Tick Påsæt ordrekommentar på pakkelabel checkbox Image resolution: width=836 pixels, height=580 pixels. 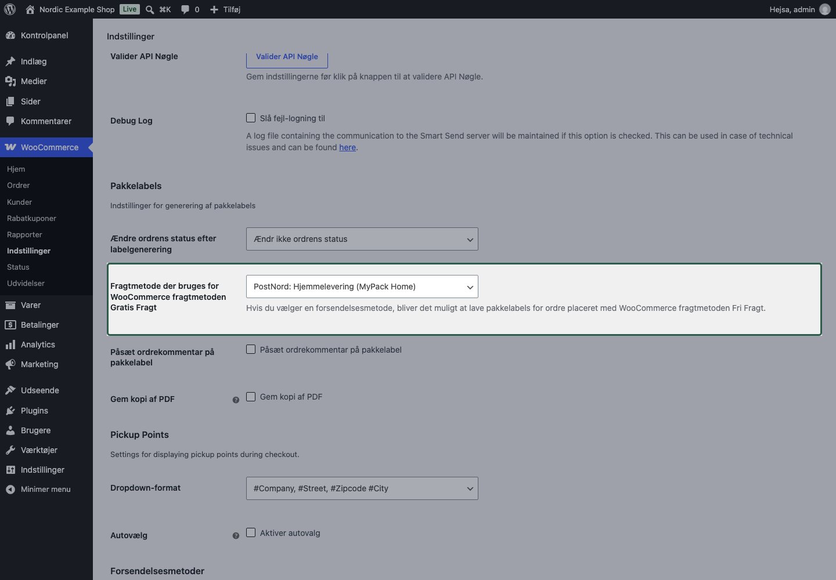coord(251,349)
